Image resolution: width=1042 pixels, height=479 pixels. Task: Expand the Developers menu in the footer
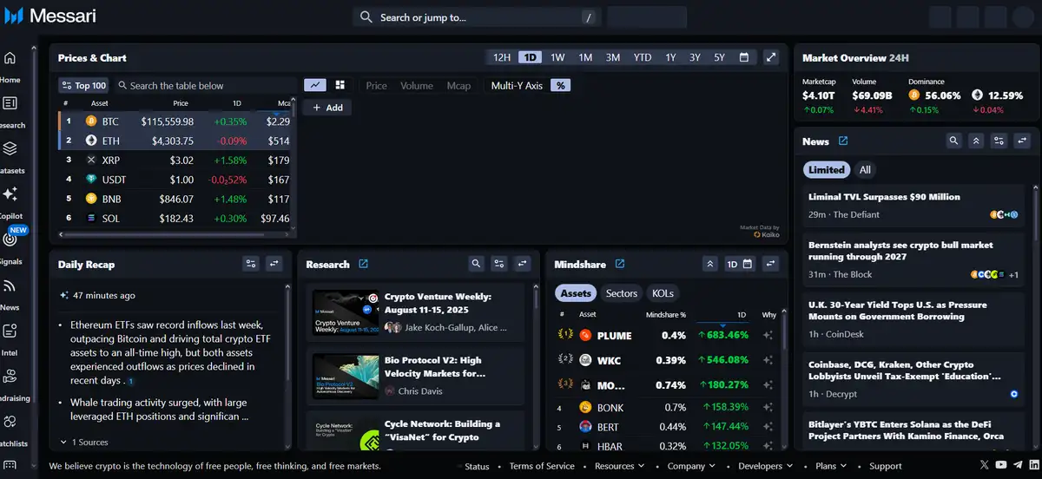(x=764, y=466)
